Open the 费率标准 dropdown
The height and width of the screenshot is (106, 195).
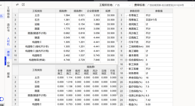(170, 5)
